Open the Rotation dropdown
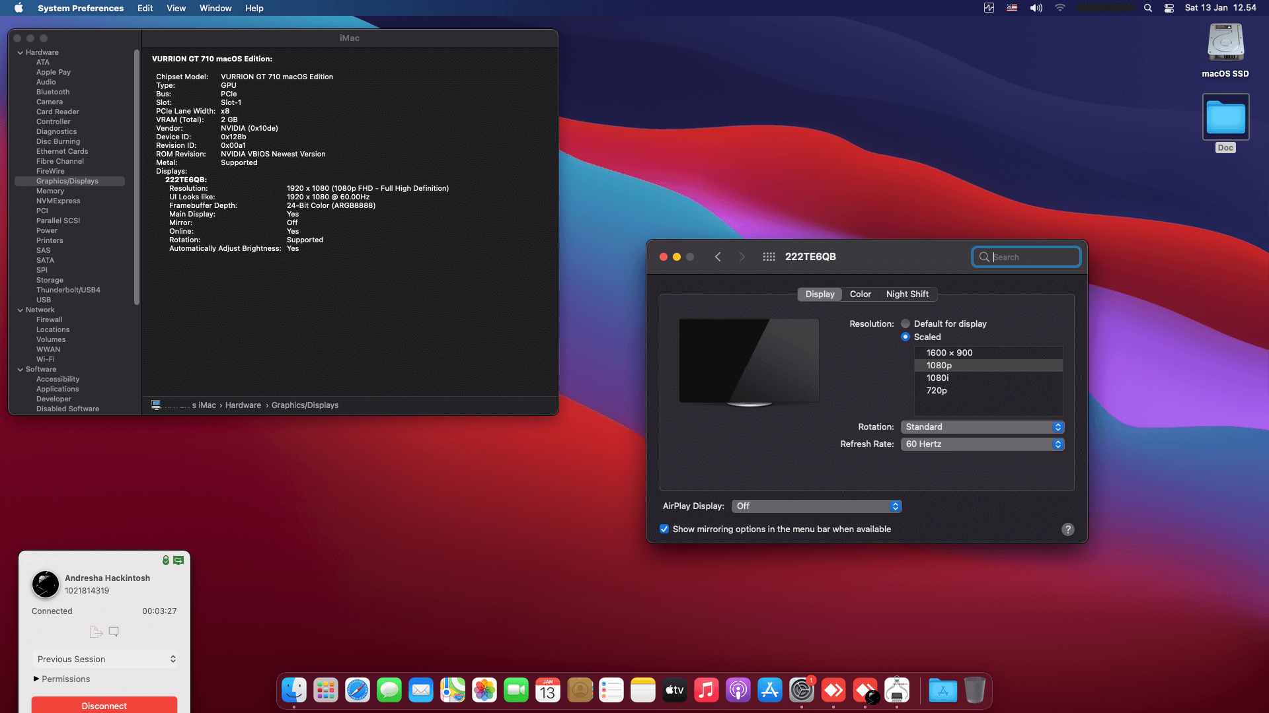Viewport: 1269px width, 713px height. [x=982, y=427]
